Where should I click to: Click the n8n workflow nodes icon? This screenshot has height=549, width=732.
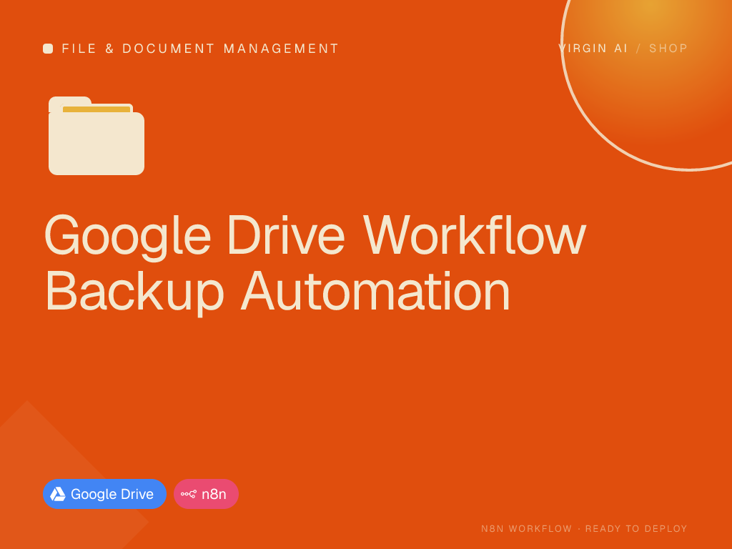(x=189, y=494)
